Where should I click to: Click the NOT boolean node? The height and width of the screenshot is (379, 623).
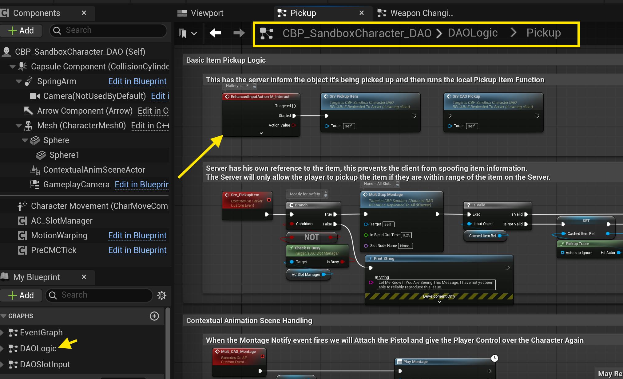(311, 237)
